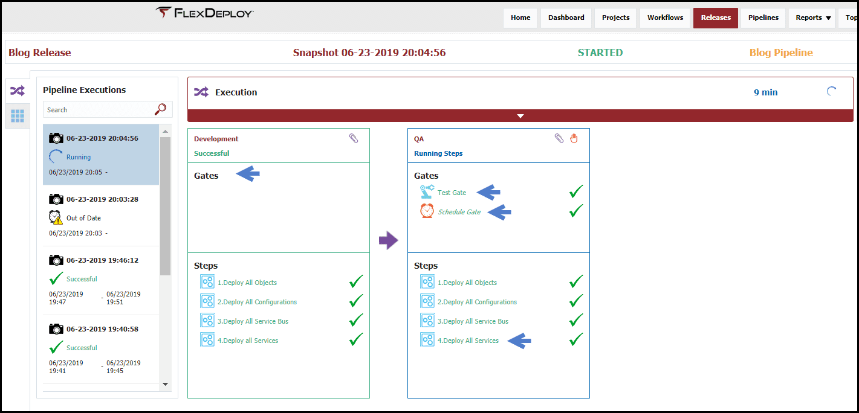Select the Releases tab
The height and width of the screenshot is (413, 859).
coord(716,18)
